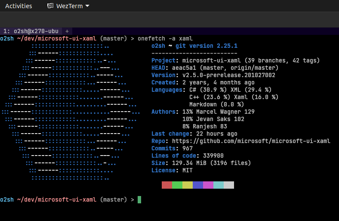Click the magenta color swatch
This screenshot has height=221, width=339.
pyautogui.click(x=208, y=185)
